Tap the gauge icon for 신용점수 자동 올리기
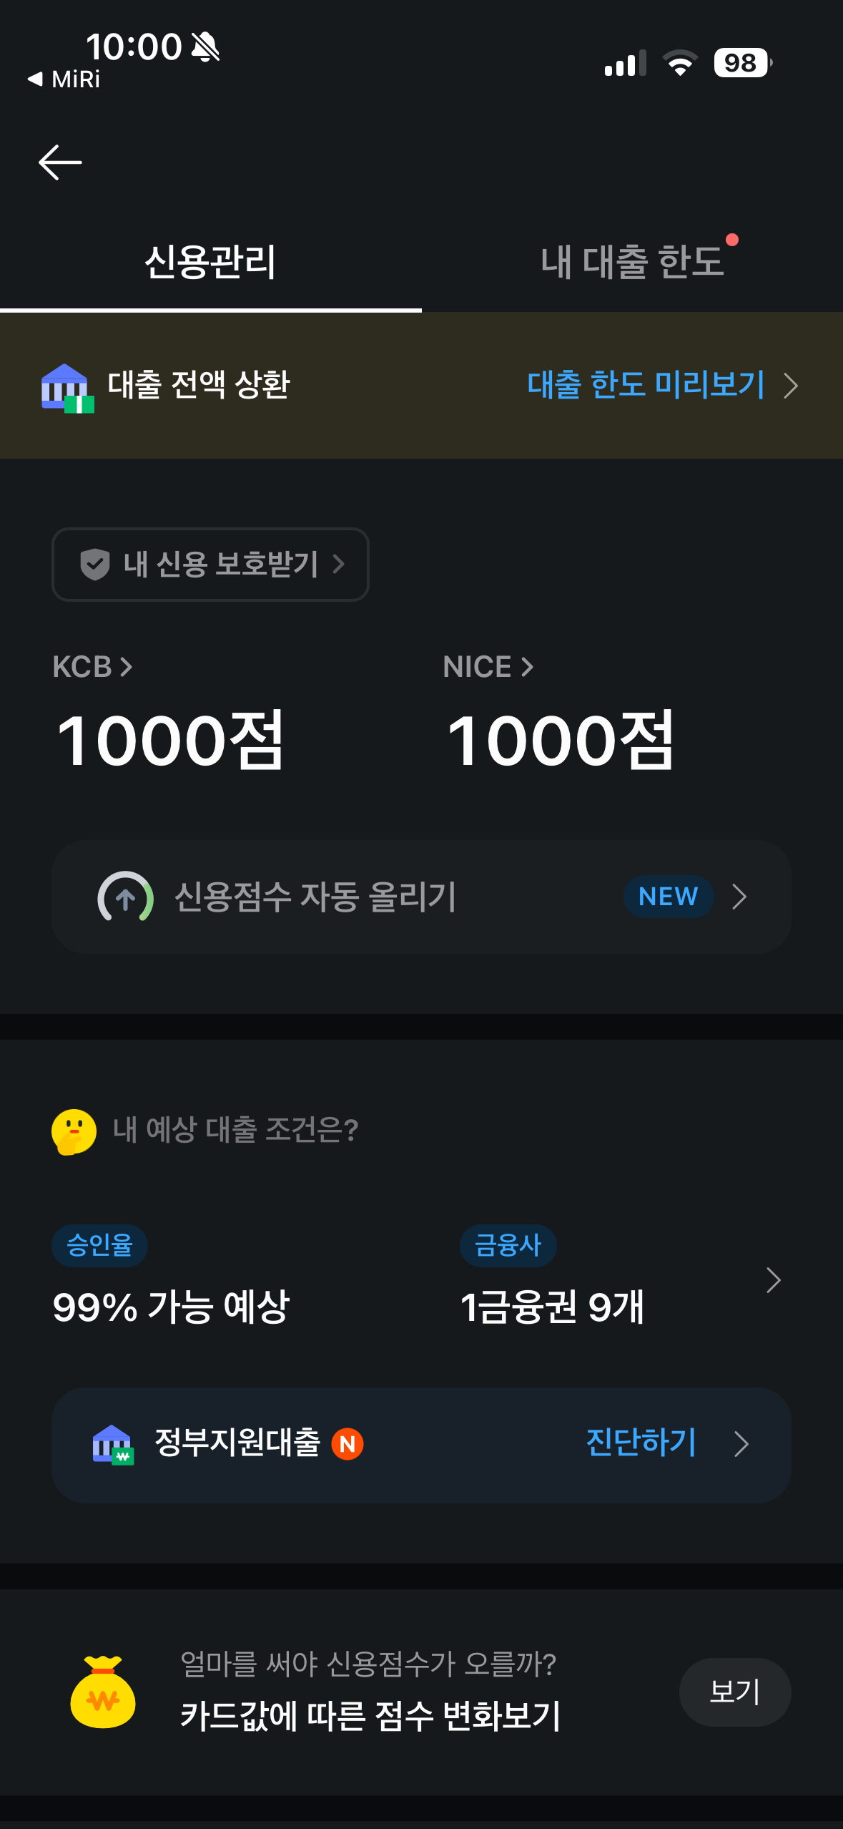 [x=125, y=897]
